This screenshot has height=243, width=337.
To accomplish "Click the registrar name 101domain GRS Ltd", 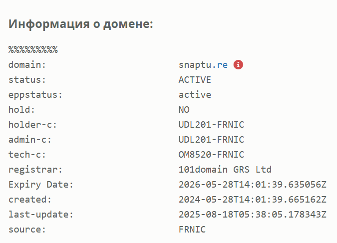I will pos(225,170).
